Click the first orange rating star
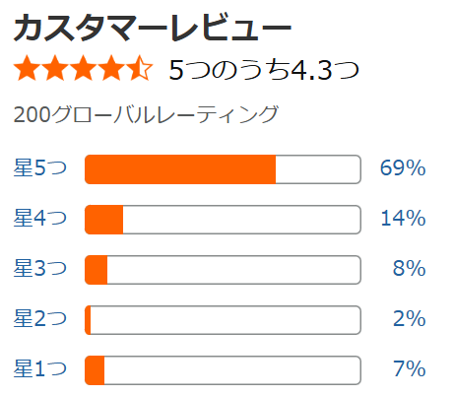The height and width of the screenshot is (396, 454). click(28, 68)
